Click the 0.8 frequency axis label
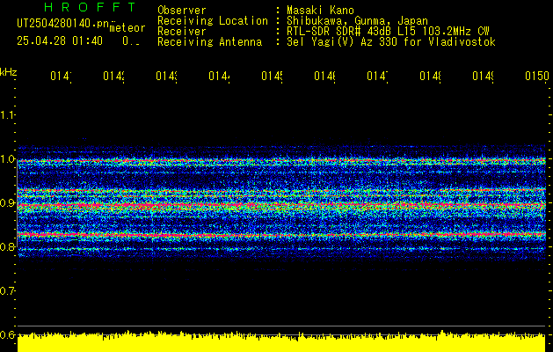 7,246
